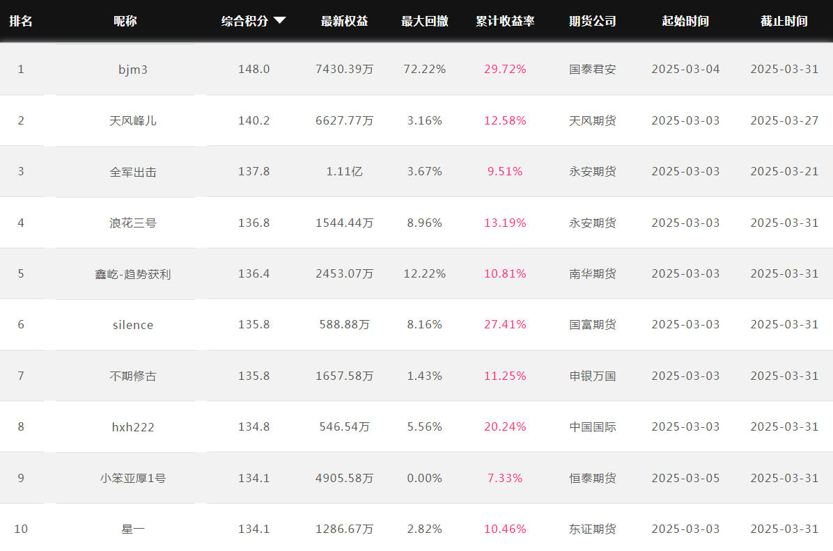Viewport: 833px width, 551px height.
Task: Open nickname 不期修古
Action: pos(133,376)
